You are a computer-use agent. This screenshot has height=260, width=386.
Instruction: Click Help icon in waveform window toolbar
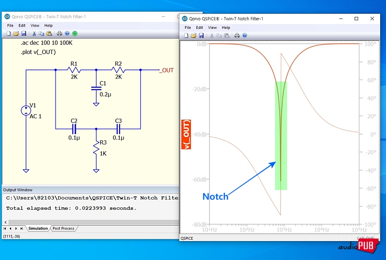click(x=245, y=36)
